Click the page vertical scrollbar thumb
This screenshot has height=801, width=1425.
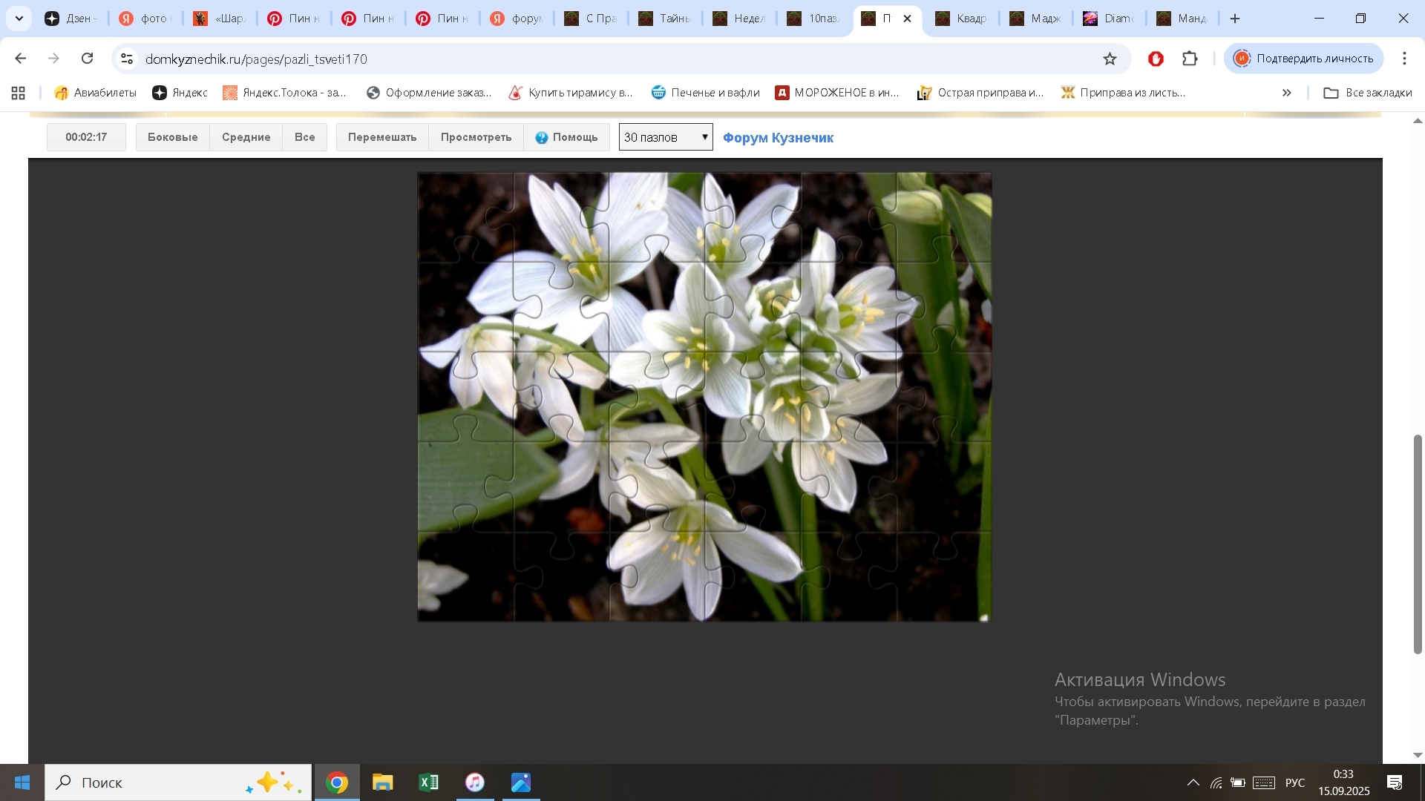pyautogui.click(x=1418, y=544)
